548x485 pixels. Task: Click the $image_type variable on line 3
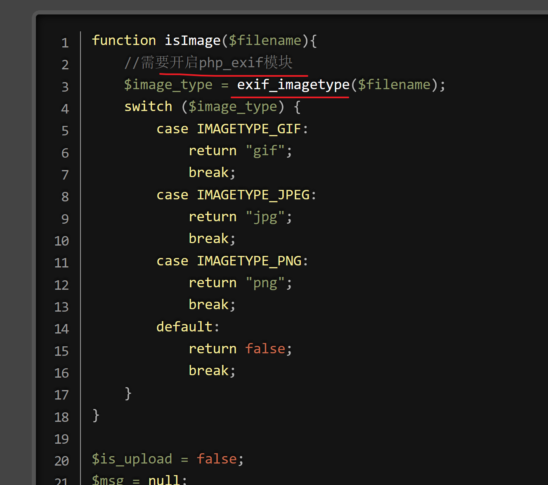(168, 85)
